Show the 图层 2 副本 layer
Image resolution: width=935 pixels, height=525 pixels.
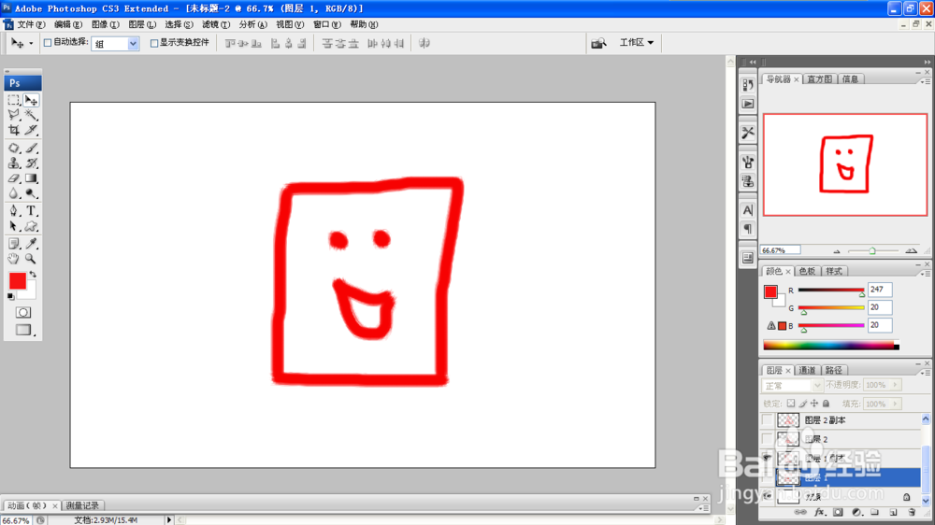click(x=767, y=420)
